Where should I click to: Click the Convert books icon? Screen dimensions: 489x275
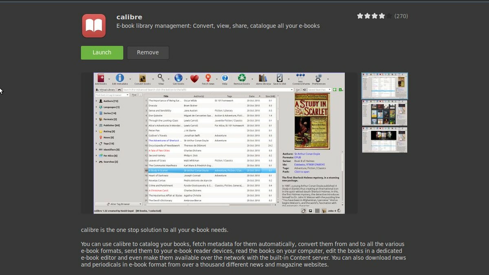(142, 78)
